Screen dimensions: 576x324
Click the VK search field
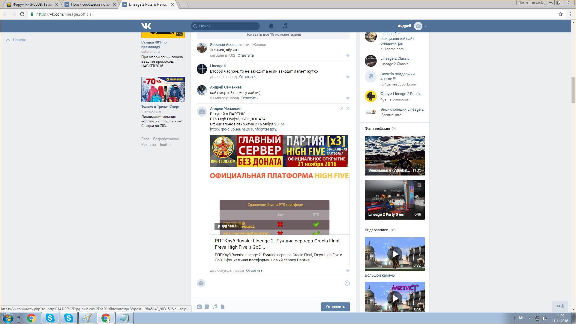point(225,26)
